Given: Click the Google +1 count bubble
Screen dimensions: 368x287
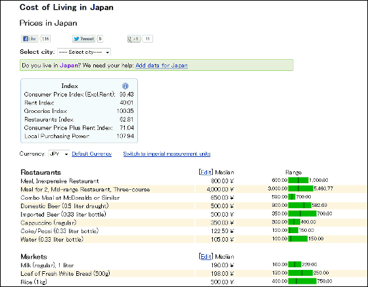Looking at the screenshot, I should [148, 39].
